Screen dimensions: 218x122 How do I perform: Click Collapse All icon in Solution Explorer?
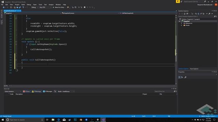click(201, 14)
